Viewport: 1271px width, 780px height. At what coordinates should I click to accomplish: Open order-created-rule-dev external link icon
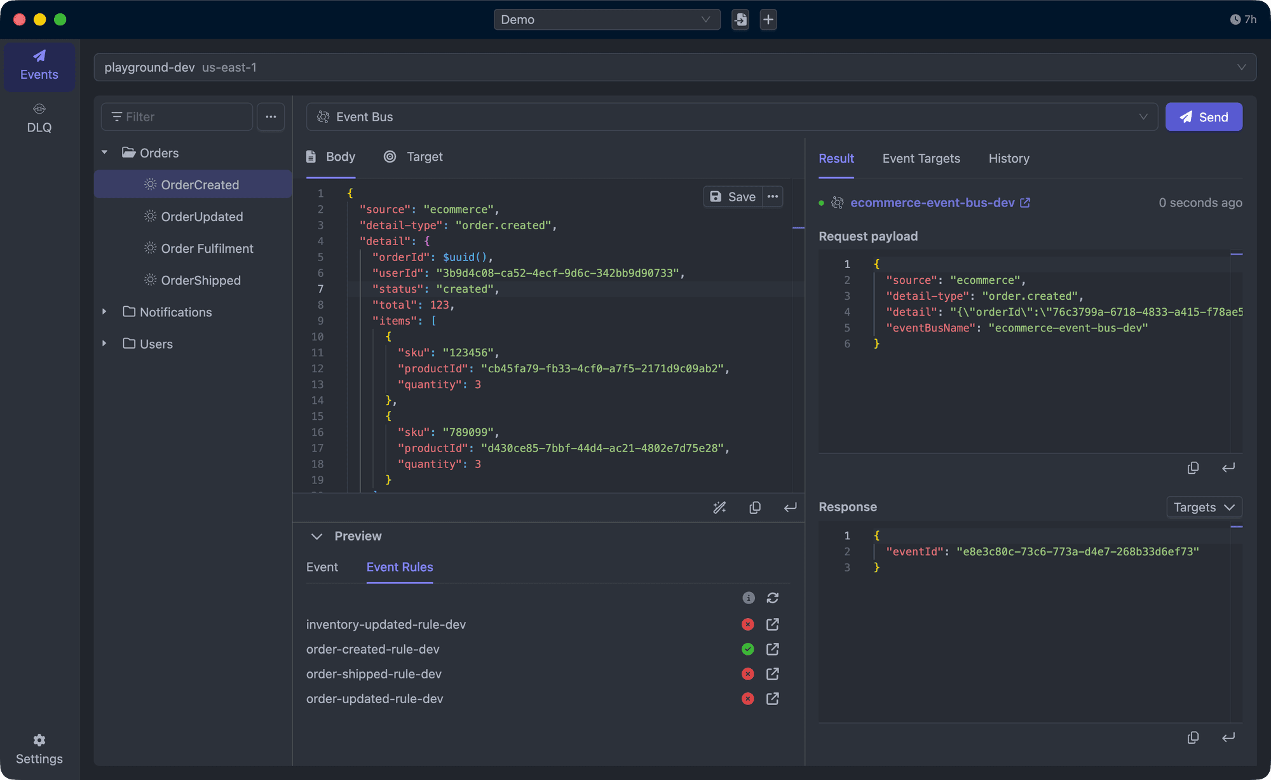773,649
